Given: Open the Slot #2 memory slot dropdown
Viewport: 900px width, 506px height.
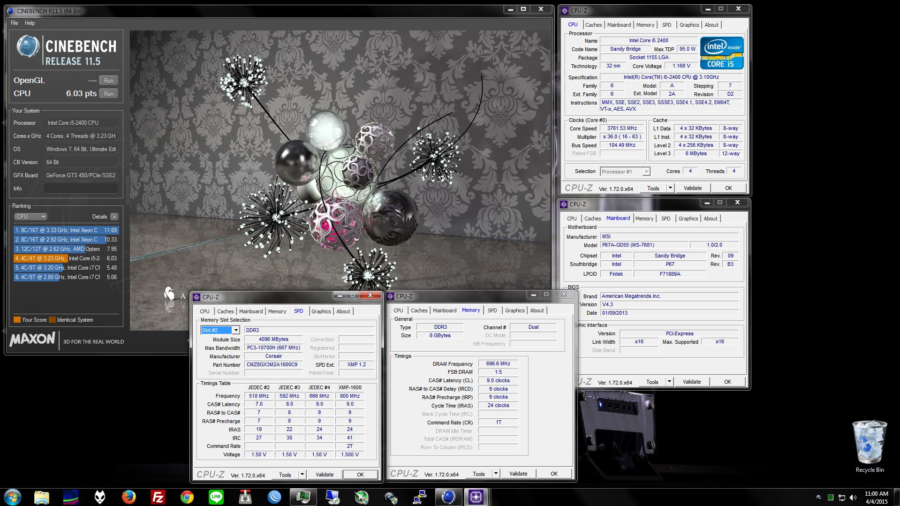Looking at the screenshot, I should click(236, 330).
